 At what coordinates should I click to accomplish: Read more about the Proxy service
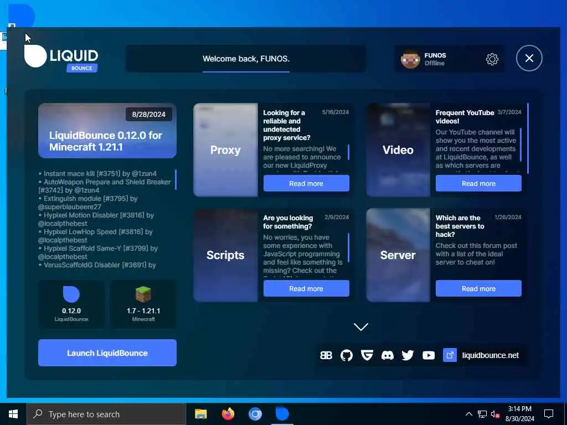click(306, 183)
